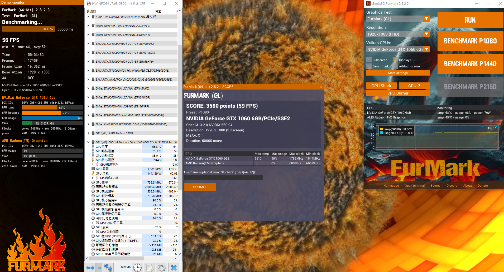Click clock icon beside GPU頻率 row

point(93,182)
